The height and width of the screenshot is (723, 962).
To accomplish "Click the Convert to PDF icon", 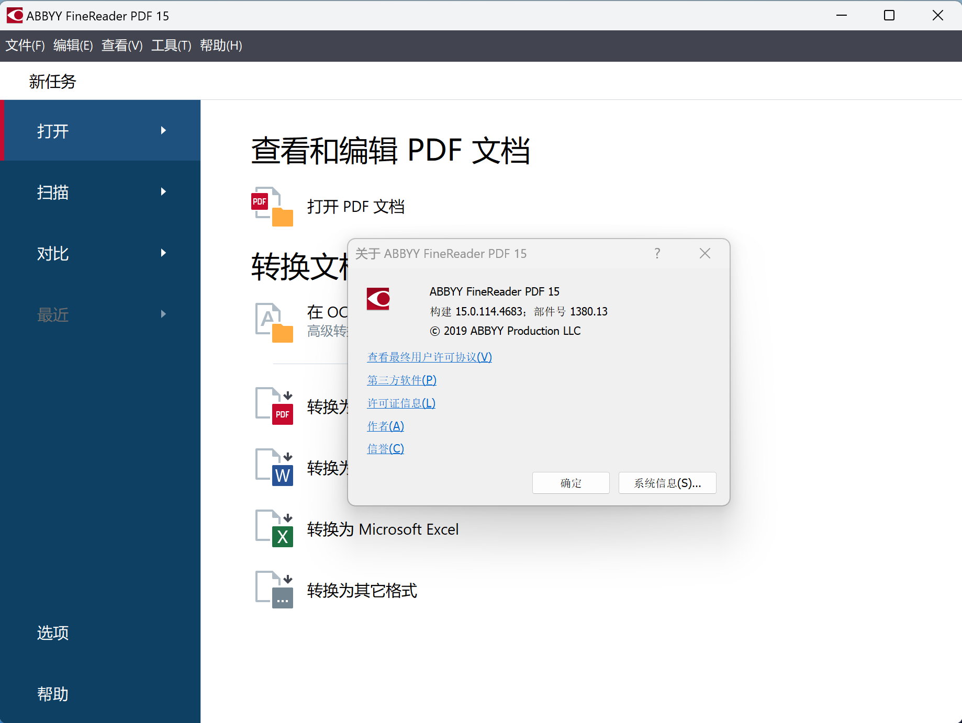I will pos(274,406).
